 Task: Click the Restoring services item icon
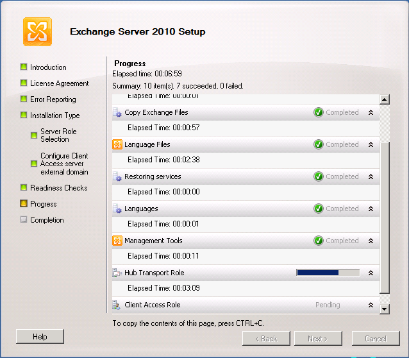coord(117,176)
